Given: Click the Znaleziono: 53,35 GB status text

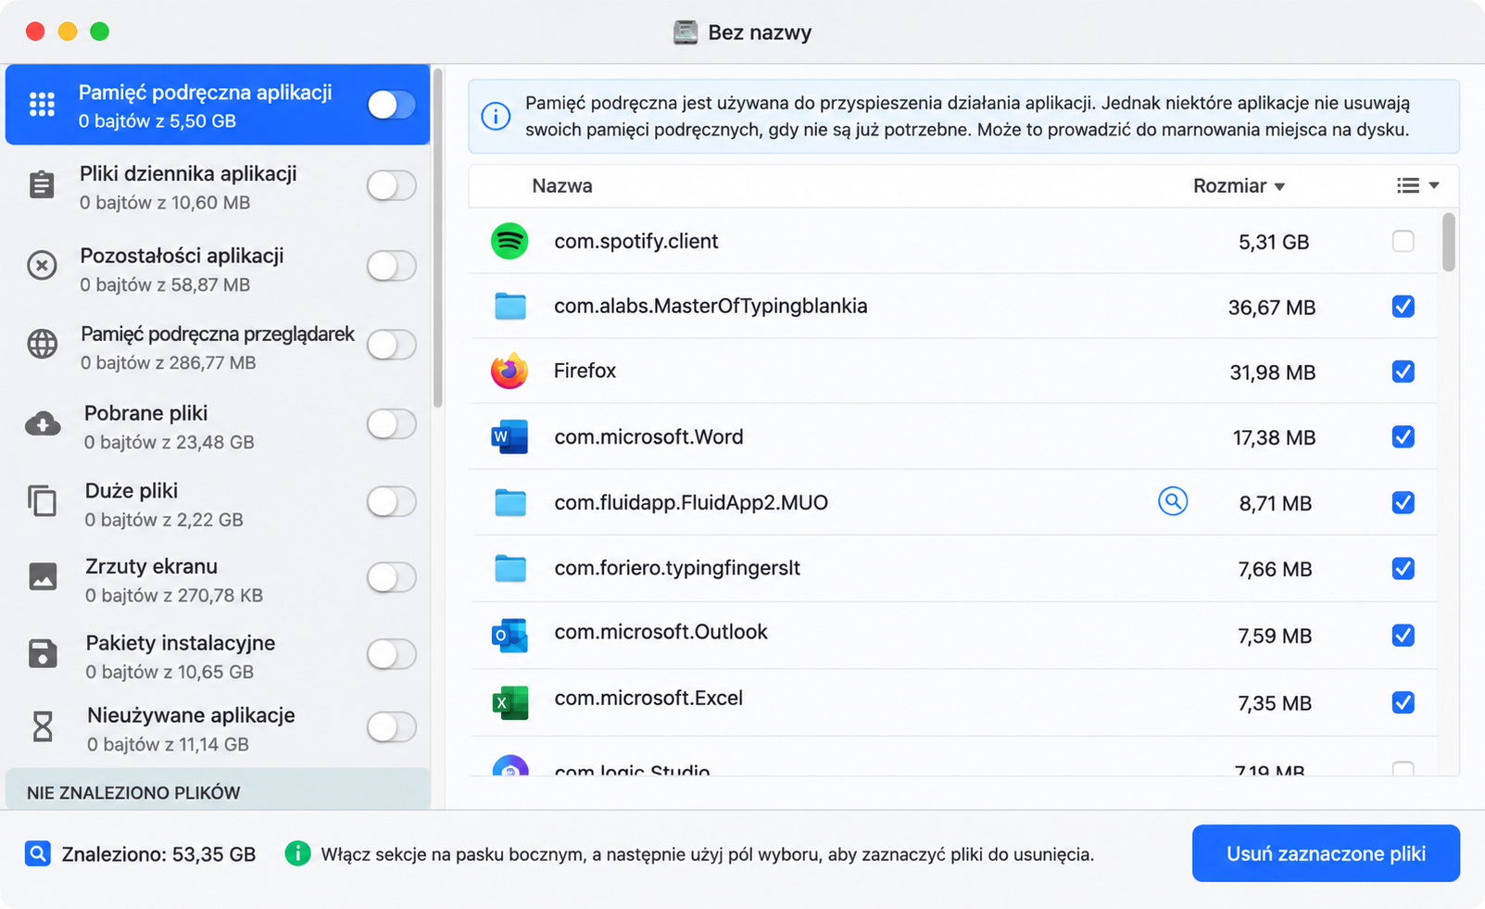Looking at the screenshot, I should click(158, 854).
